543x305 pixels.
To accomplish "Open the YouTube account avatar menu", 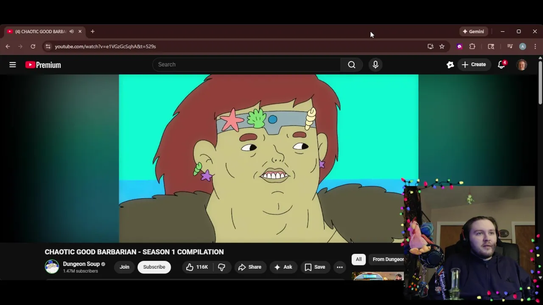I will 522,65.
